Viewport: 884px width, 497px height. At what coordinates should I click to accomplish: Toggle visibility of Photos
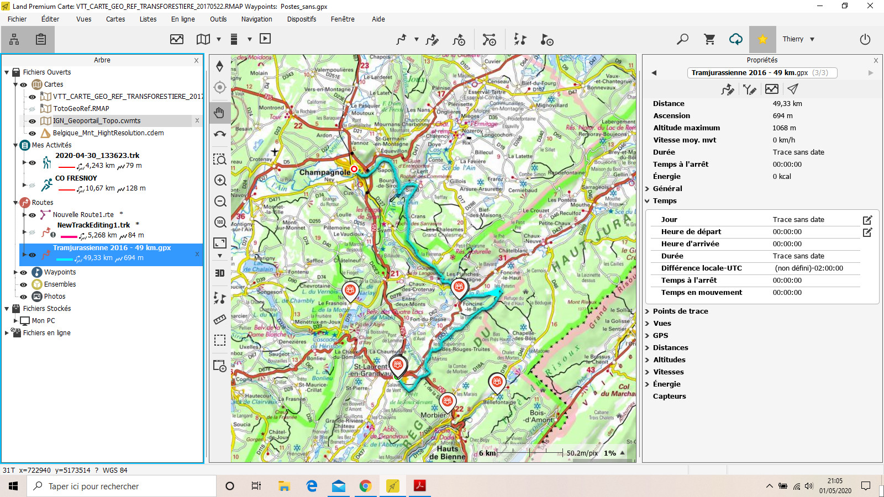(23, 297)
